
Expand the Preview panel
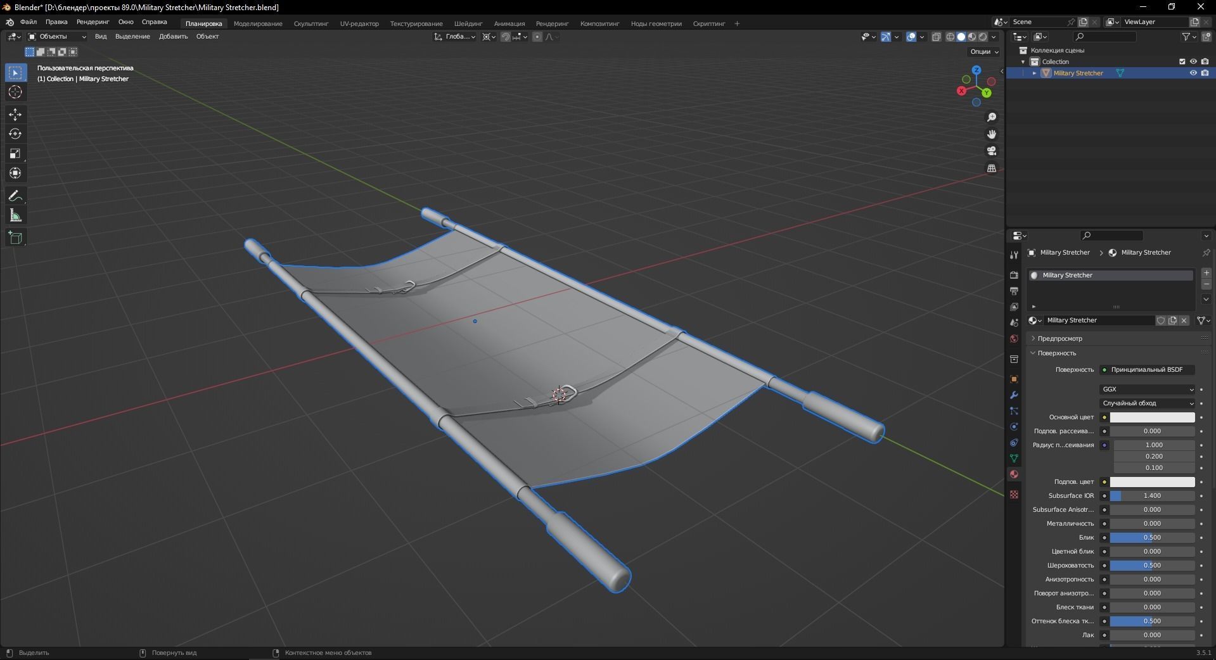[1059, 338]
